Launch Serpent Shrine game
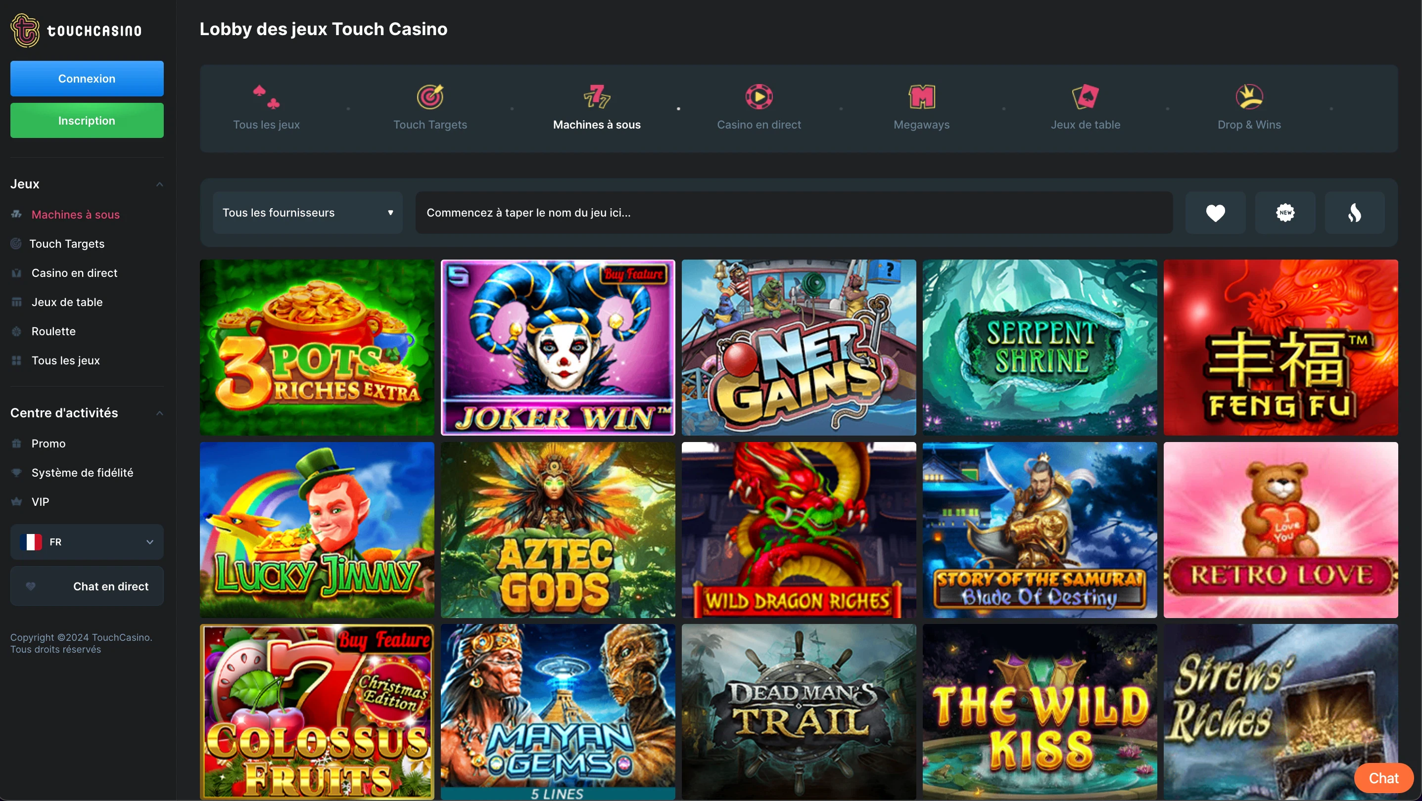The width and height of the screenshot is (1422, 801). click(x=1040, y=348)
